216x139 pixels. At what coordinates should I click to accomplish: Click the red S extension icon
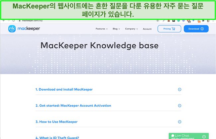[x=168, y=21]
